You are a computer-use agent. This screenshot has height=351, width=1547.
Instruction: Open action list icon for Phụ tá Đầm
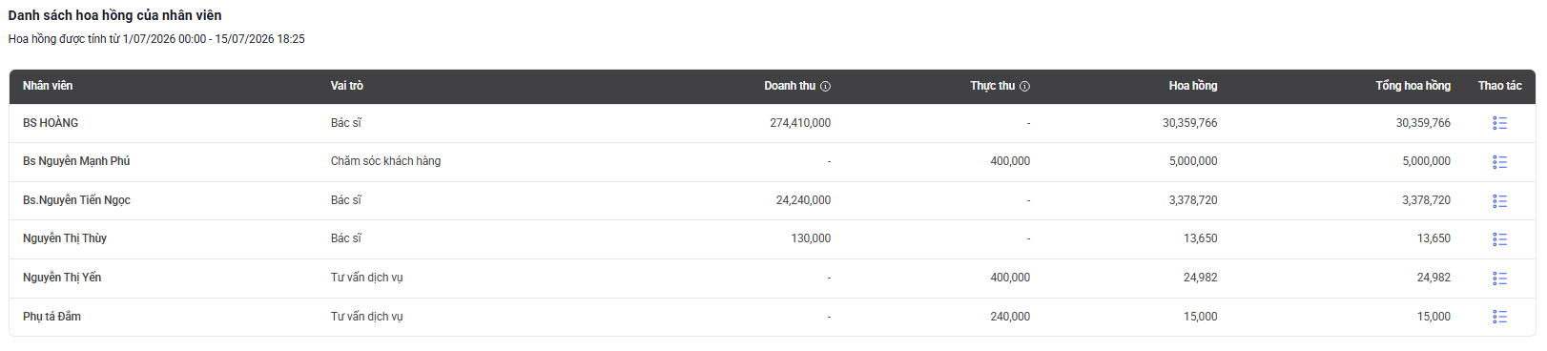click(x=1499, y=317)
